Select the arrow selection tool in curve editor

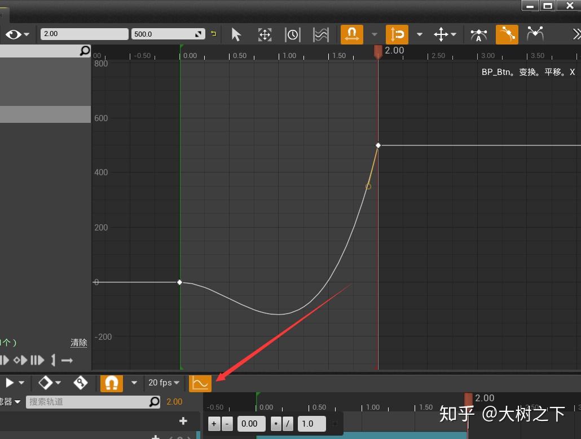236,34
